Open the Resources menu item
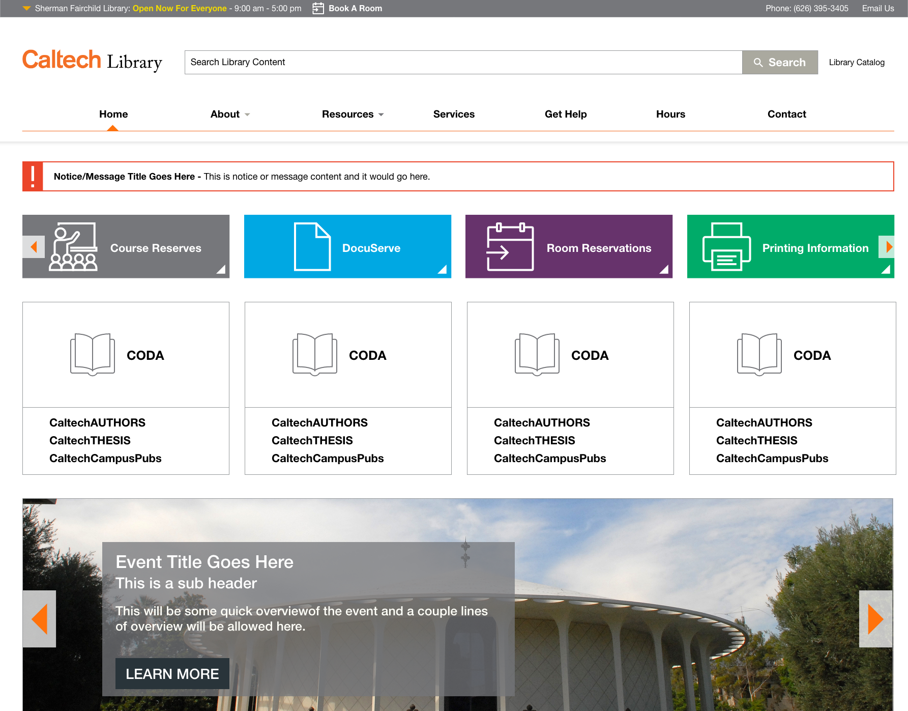The width and height of the screenshot is (908, 711). tap(347, 114)
